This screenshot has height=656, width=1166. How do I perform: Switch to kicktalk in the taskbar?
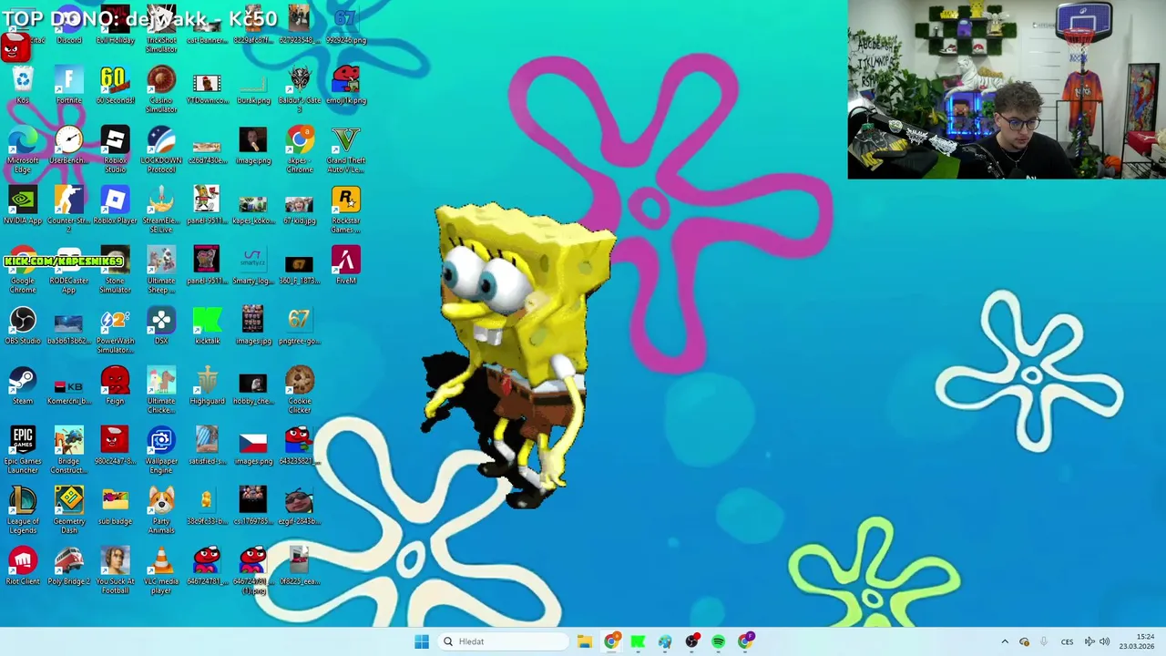coord(639,641)
